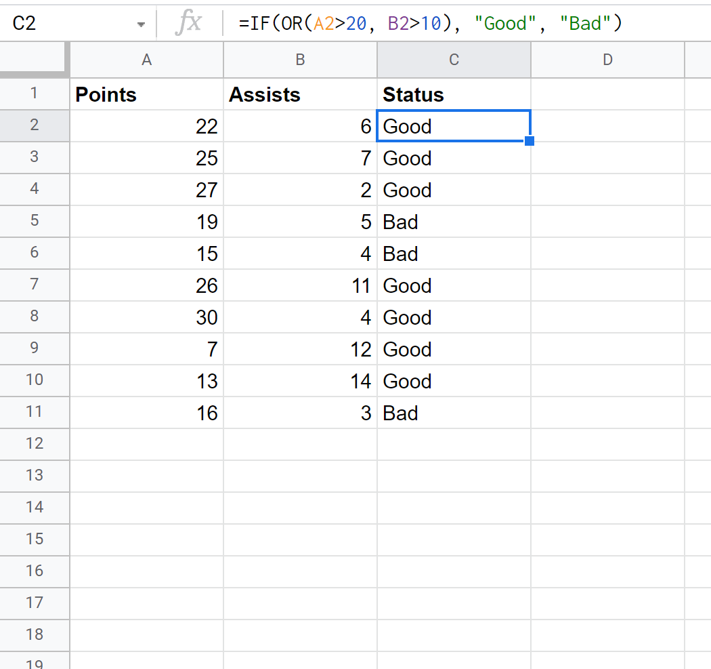
Task: Click the Bad status in row 6
Action: pyautogui.click(x=454, y=253)
